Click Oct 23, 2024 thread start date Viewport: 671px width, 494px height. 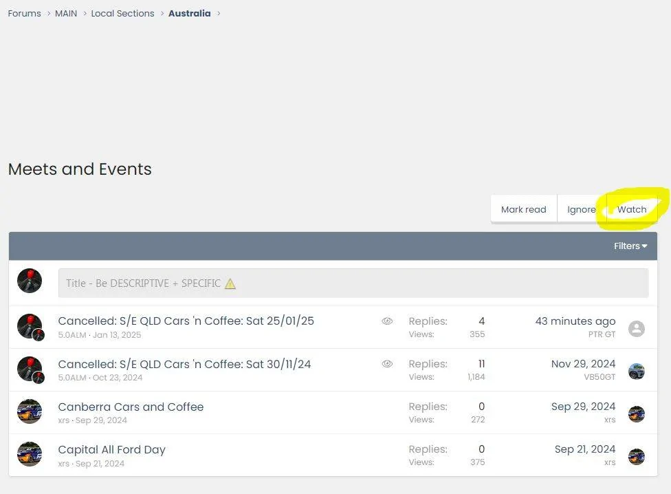click(118, 378)
